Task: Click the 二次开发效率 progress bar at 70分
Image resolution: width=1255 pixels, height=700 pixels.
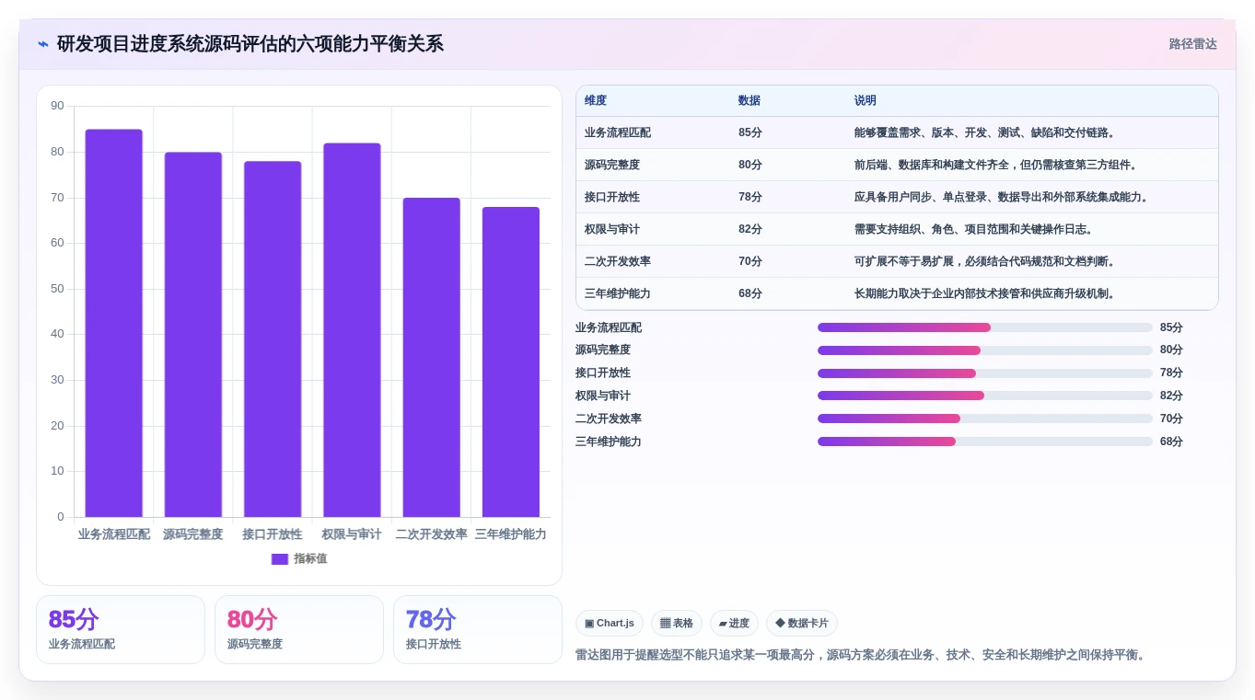Action: click(x=985, y=419)
